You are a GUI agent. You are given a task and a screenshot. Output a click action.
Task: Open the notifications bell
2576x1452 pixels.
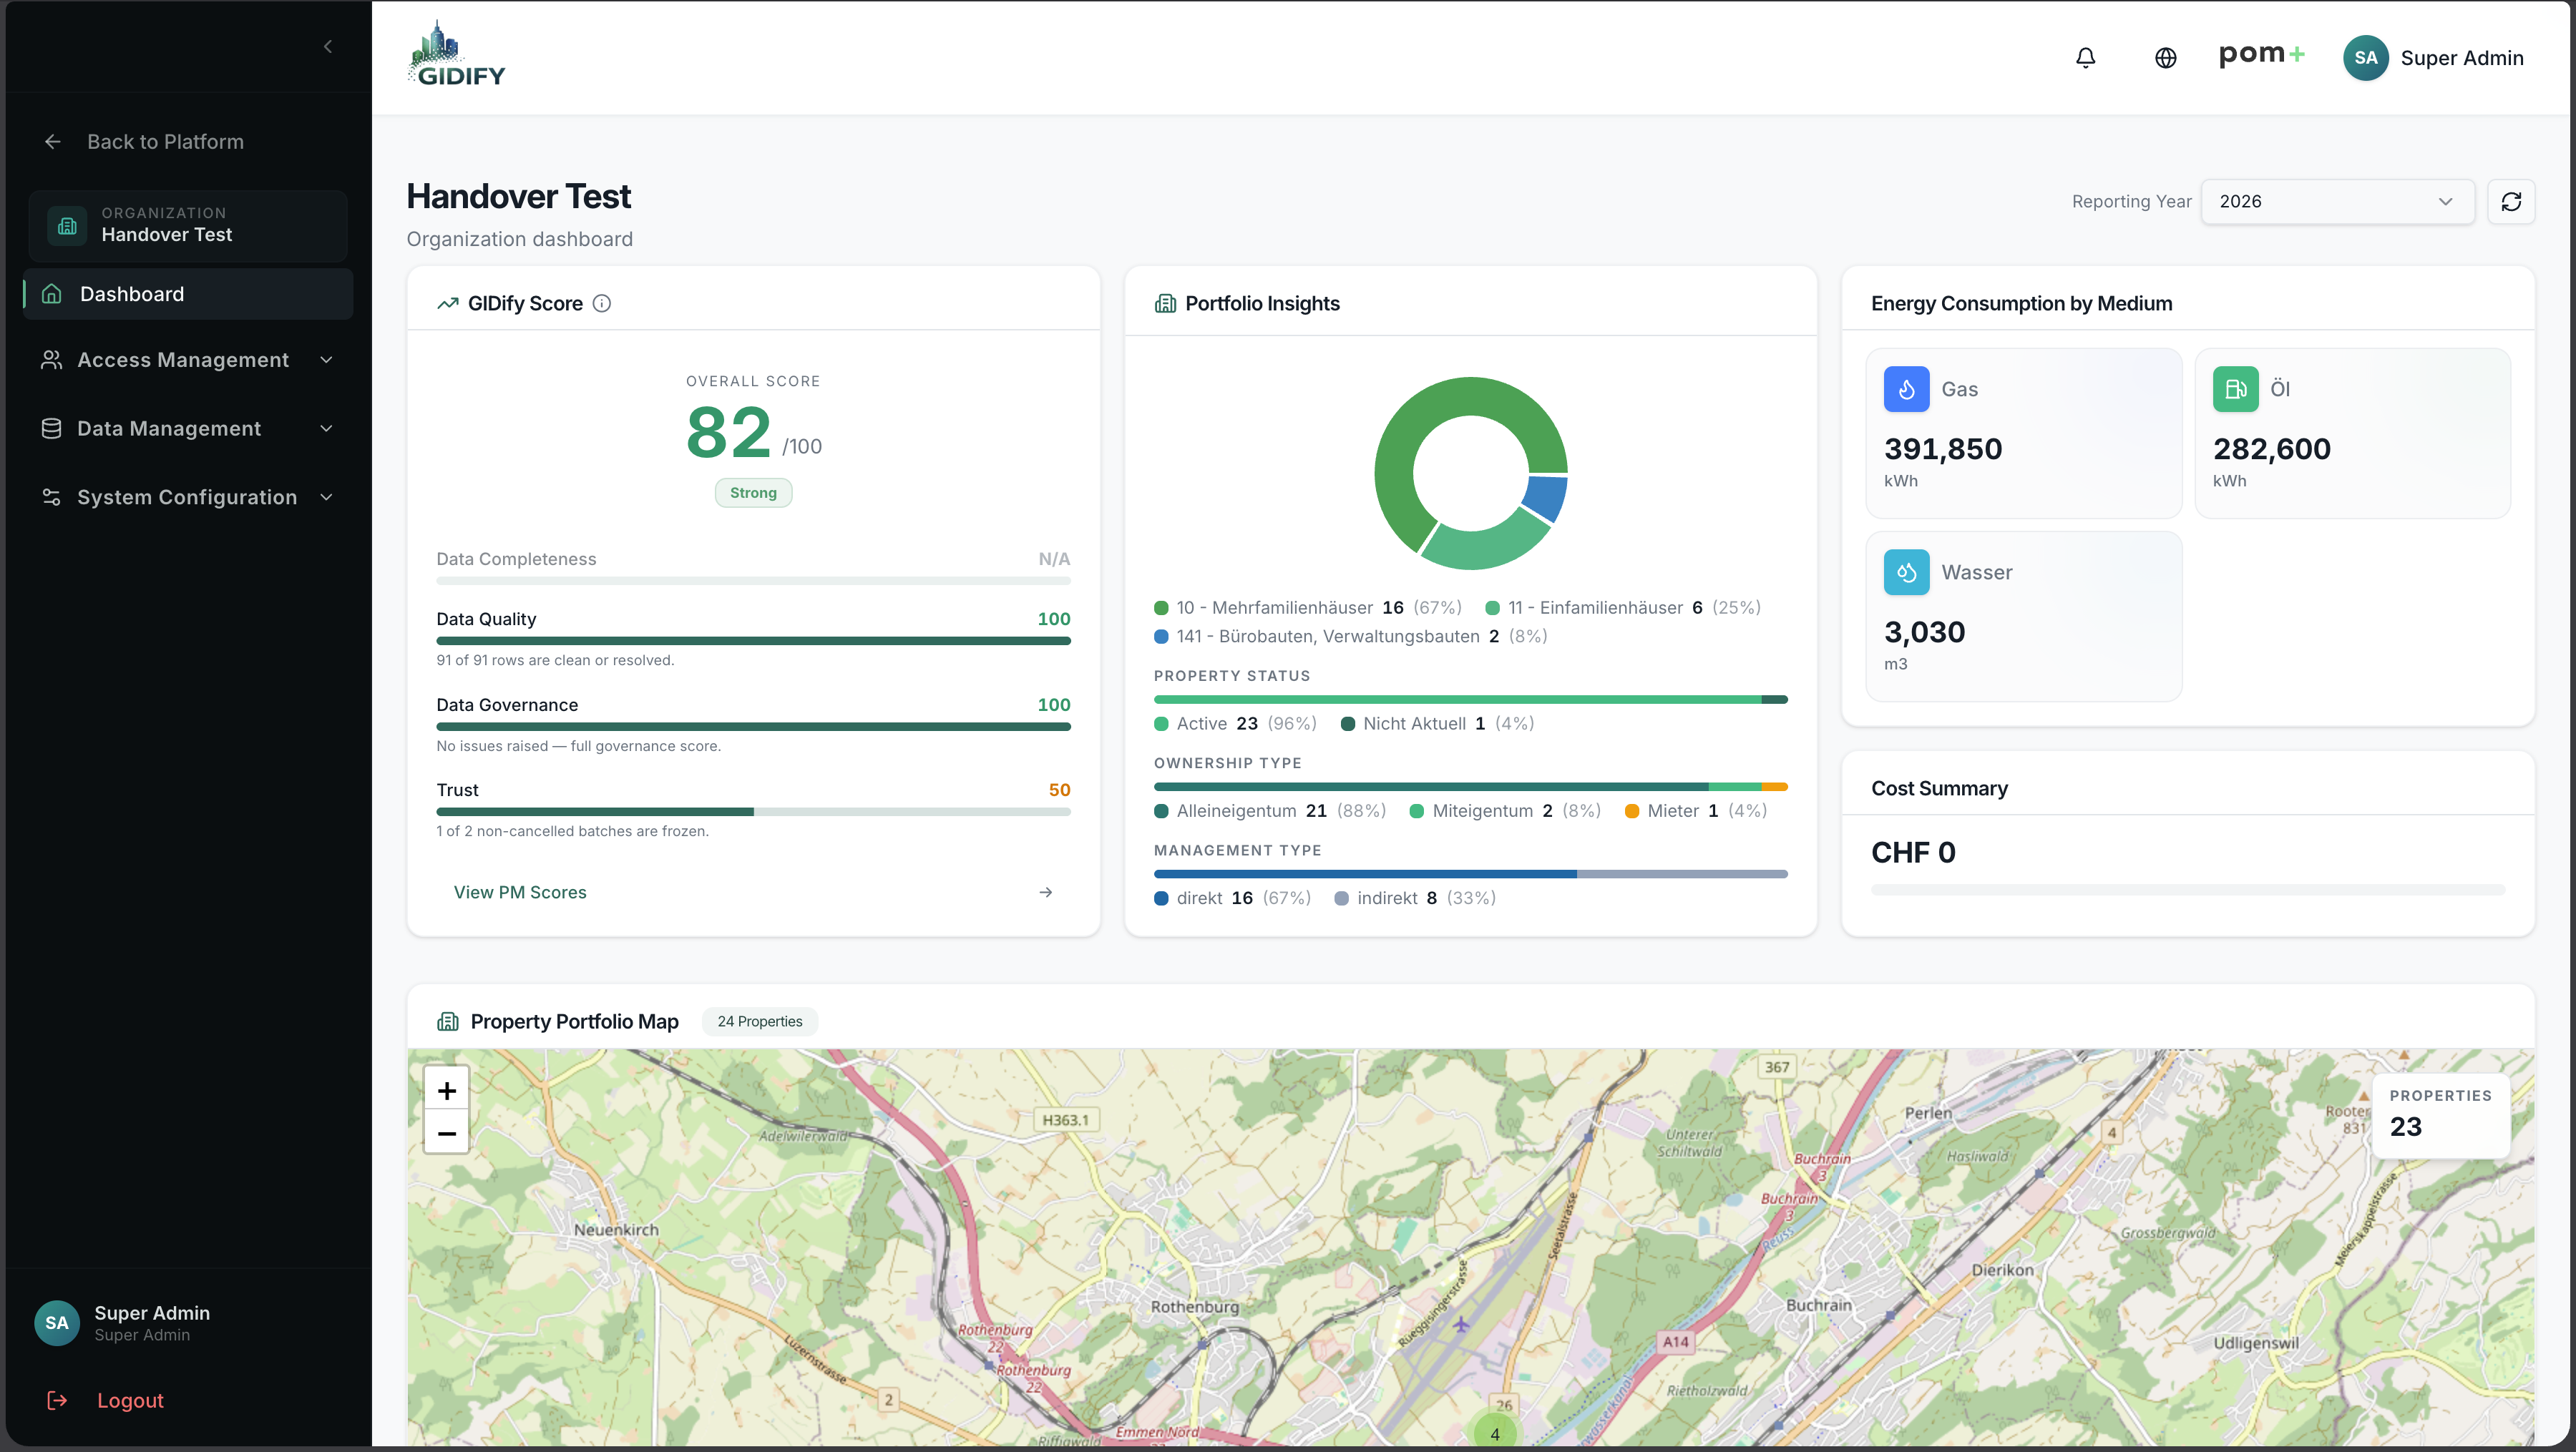click(2085, 58)
